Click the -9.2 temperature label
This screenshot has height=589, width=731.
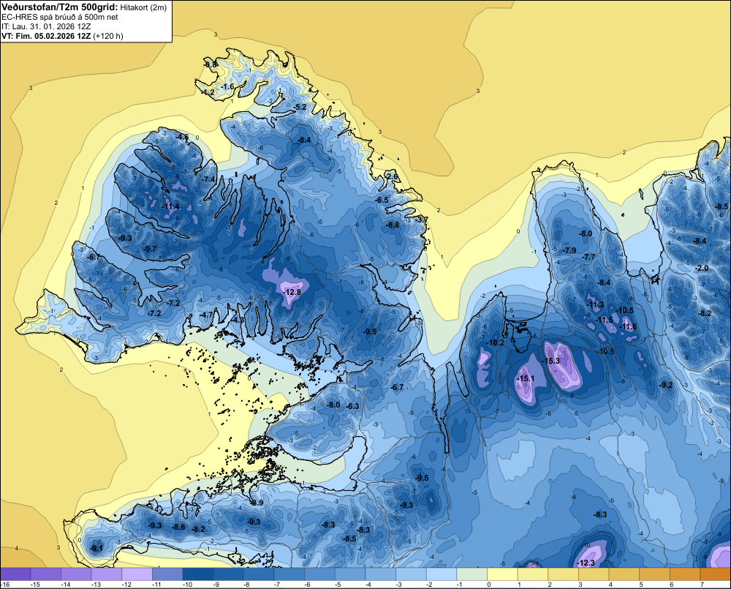(666, 385)
